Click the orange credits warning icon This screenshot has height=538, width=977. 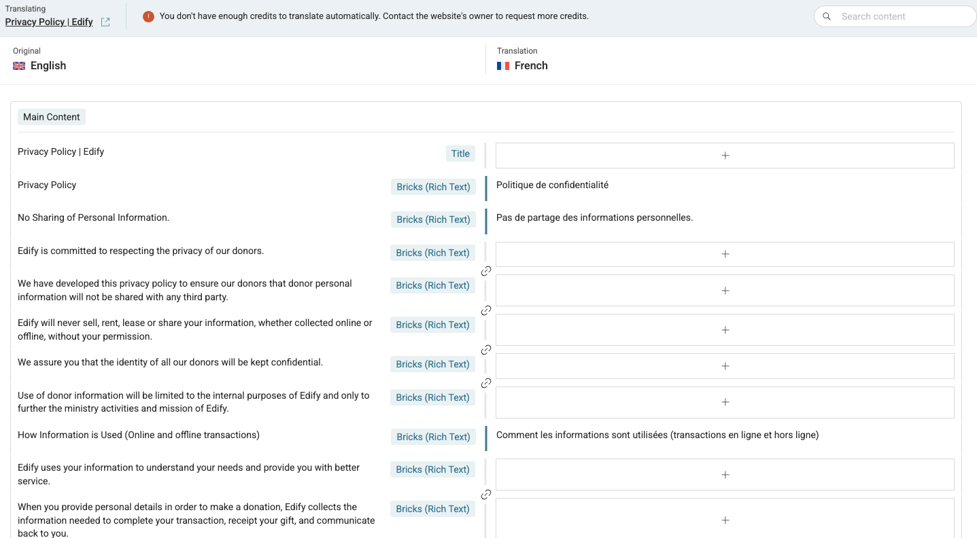tap(148, 16)
